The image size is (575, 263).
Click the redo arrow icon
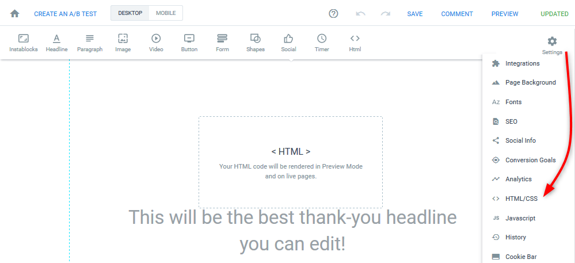385,13
